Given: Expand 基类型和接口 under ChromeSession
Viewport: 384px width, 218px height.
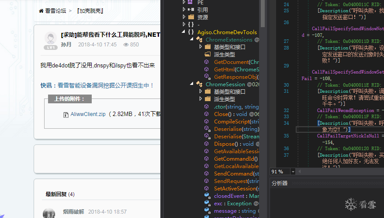Looking at the screenshot, I should coord(201,91).
